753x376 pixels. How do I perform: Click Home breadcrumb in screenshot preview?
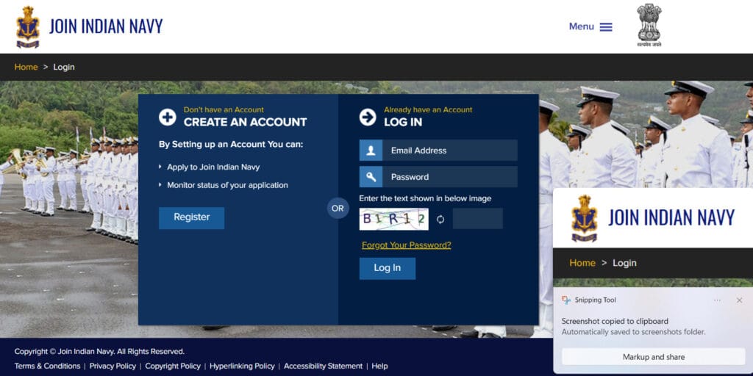pyautogui.click(x=582, y=263)
